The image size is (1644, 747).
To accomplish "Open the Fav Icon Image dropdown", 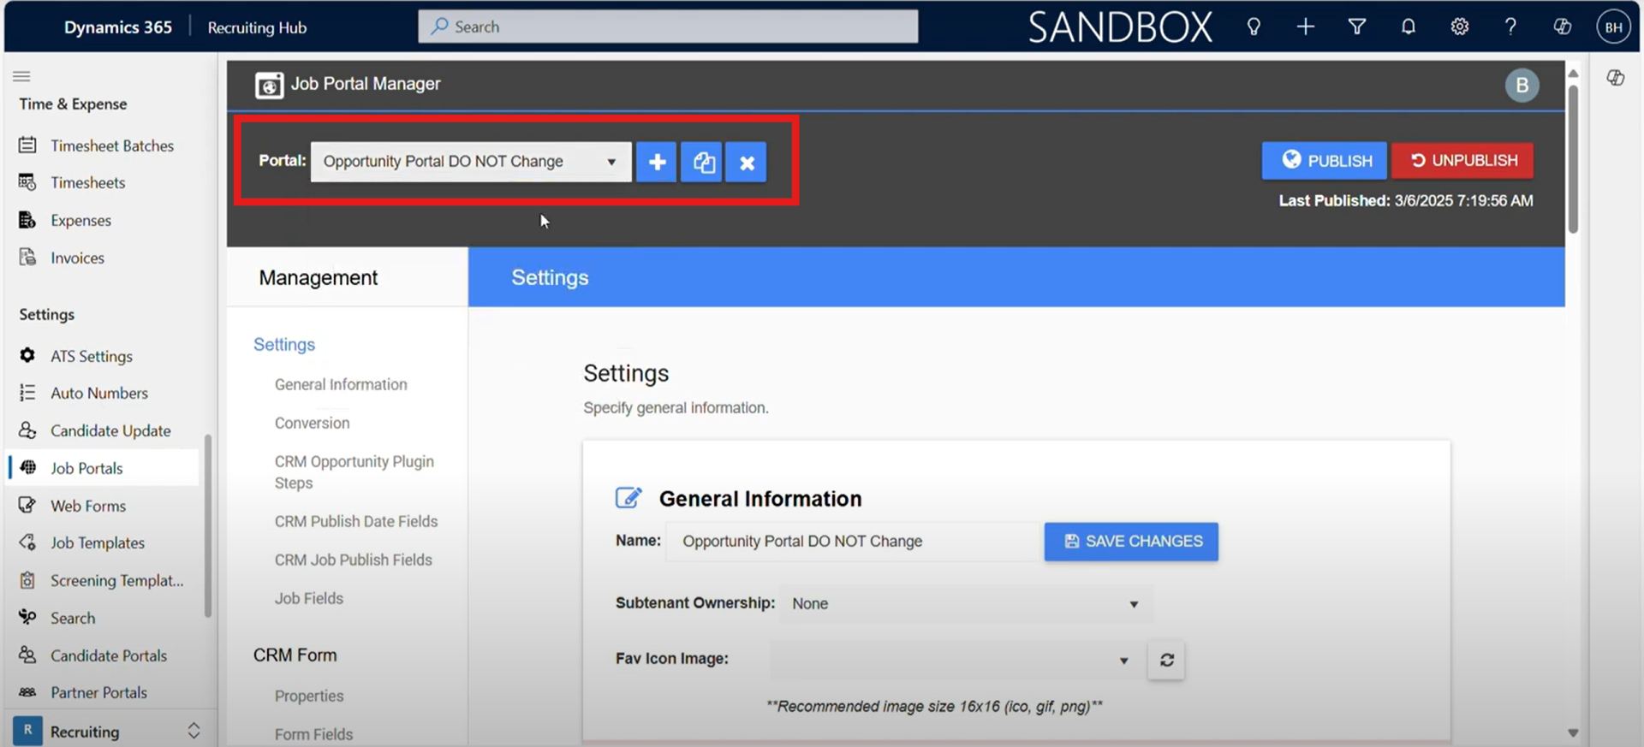I will [956, 660].
